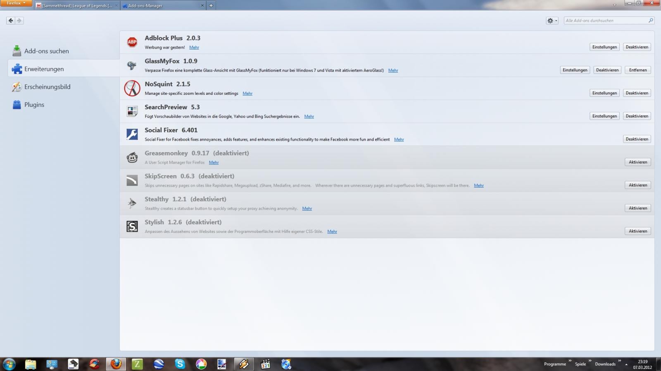Open SearchPreview Einstellungen
The width and height of the screenshot is (661, 371).
coord(604,116)
